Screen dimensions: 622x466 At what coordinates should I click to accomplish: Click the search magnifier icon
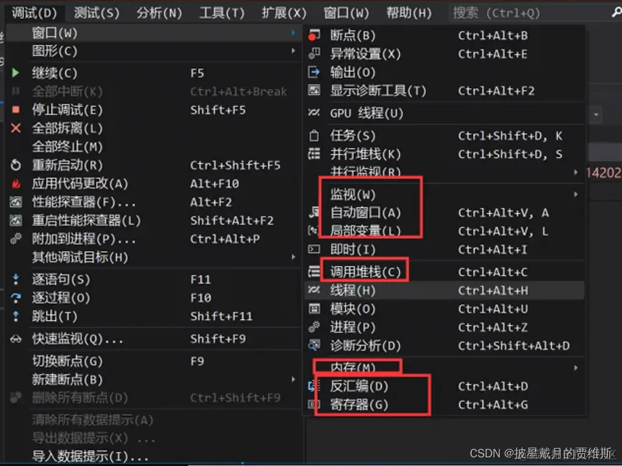tap(616, 13)
